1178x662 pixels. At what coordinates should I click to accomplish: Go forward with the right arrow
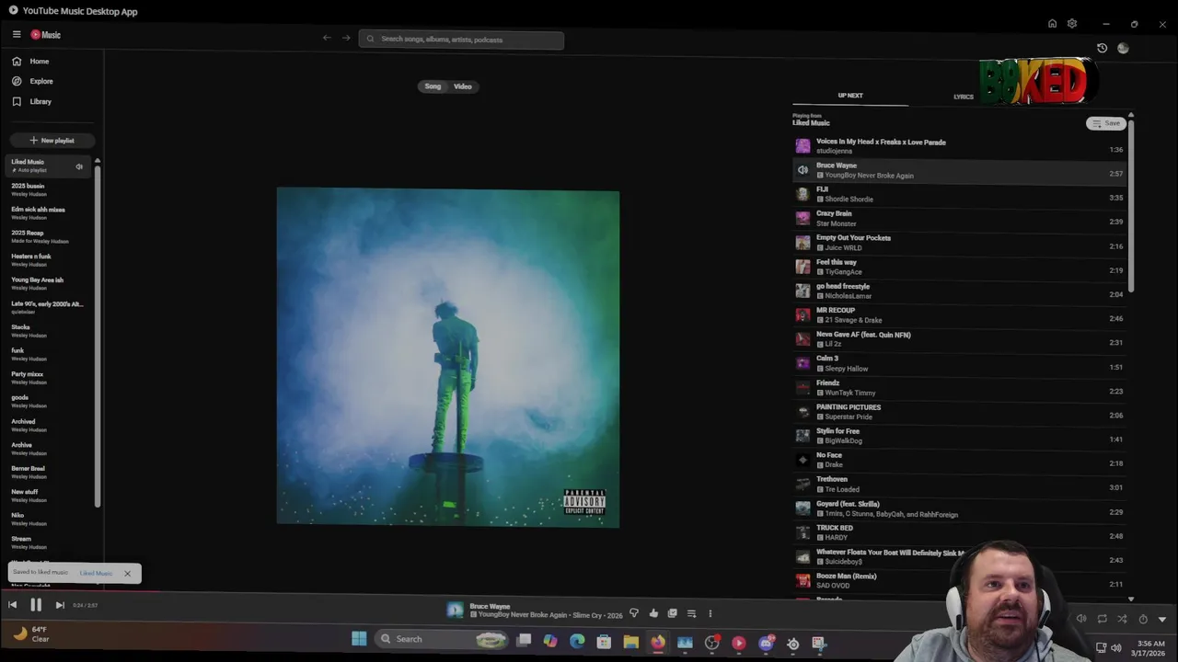click(x=346, y=38)
